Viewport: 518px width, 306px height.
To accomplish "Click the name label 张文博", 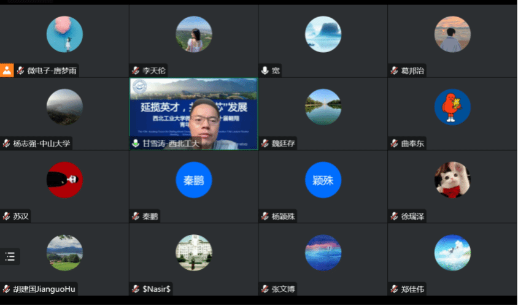I will (284, 289).
